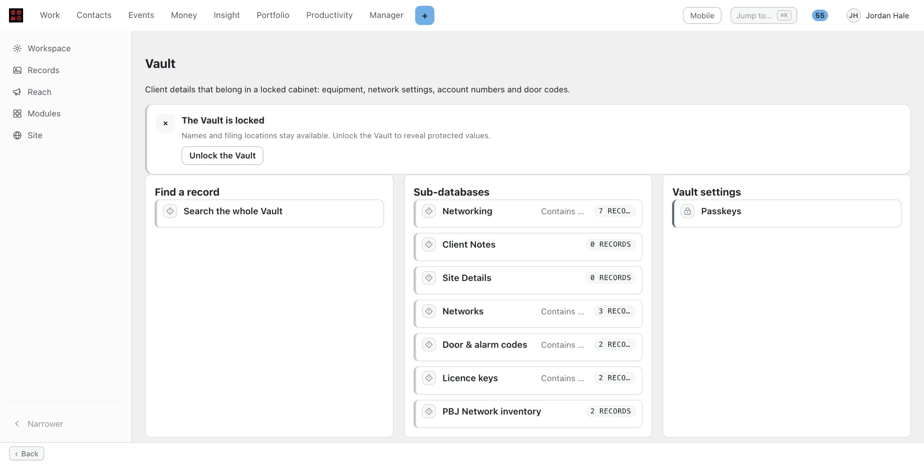The width and height of the screenshot is (924, 464).
Task: Go Back using bottom button
Action: pos(27,453)
